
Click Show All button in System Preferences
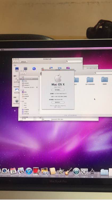tap(23, 62)
